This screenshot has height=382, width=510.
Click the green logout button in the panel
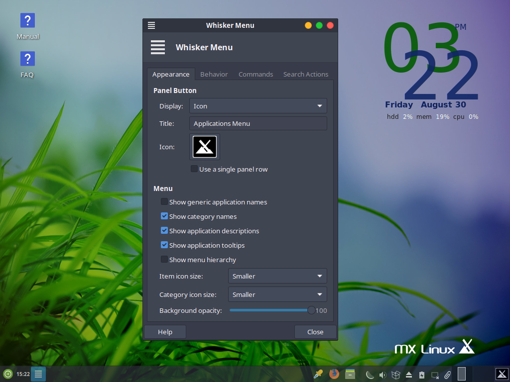(x=8, y=374)
